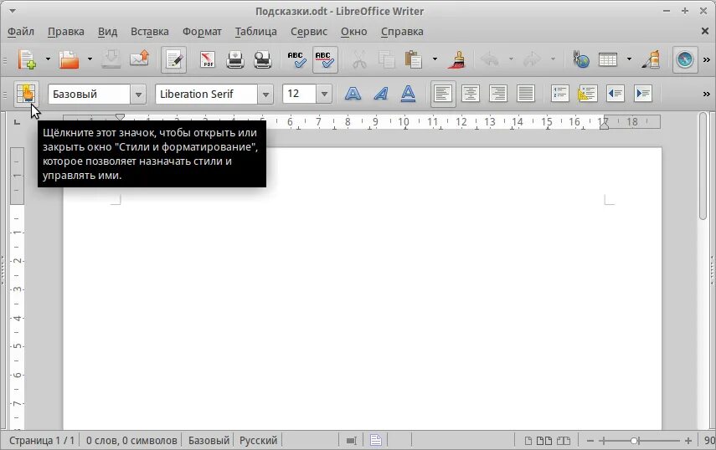716x450 pixels.
Task: Set justified alignment
Action: 526,94
